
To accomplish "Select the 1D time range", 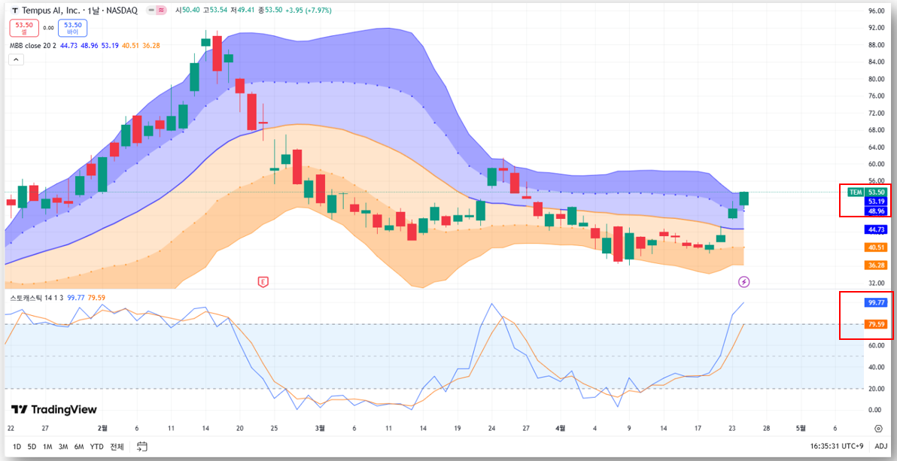I will click(17, 446).
